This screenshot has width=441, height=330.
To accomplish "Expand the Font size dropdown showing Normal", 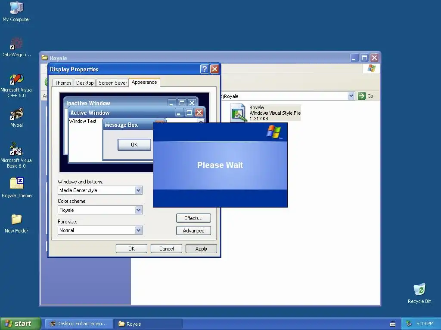I will 138,230.
